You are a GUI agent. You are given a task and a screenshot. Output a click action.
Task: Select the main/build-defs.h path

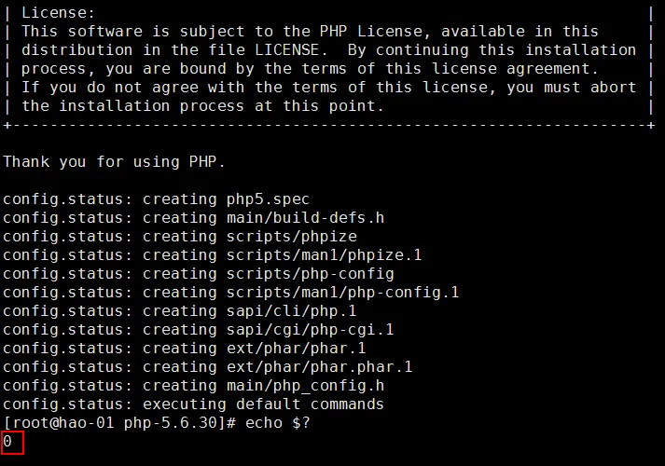click(305, 217)
